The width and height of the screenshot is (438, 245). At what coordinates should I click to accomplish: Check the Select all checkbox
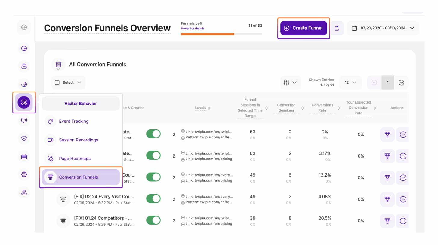57,83
